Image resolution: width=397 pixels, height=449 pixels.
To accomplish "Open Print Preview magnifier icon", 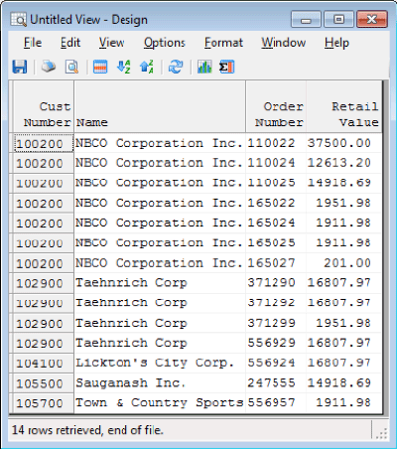I will 71,67.
